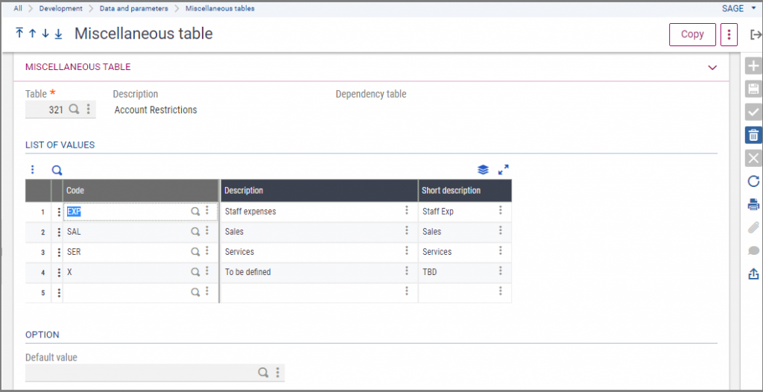
Task: Click the Delete trash icon in sidebar
Action: coord(753,135)
